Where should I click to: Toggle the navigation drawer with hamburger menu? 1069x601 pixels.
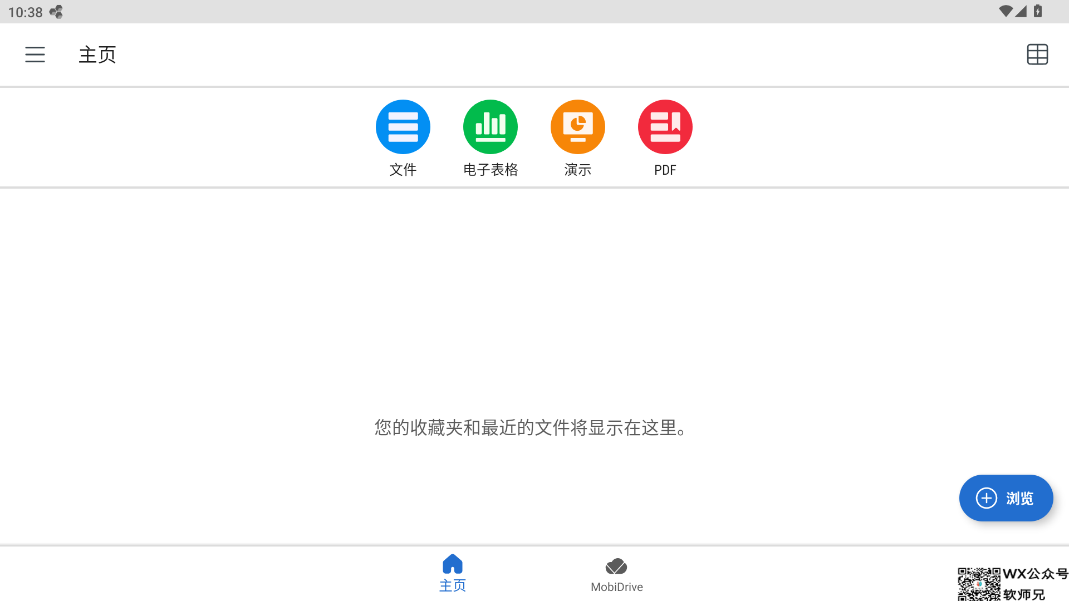point(35,55)
